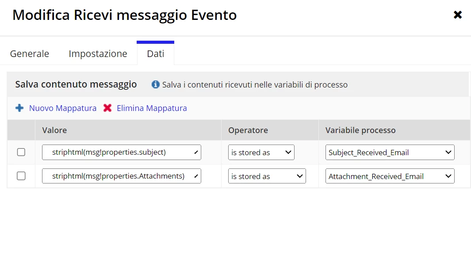This screenshot has width=471, height=271.
Task: Select the Dati tab
Action: coord(156,54)
